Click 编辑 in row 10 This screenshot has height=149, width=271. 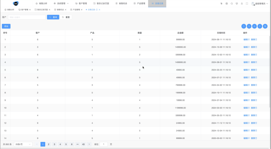pos(246,108)
